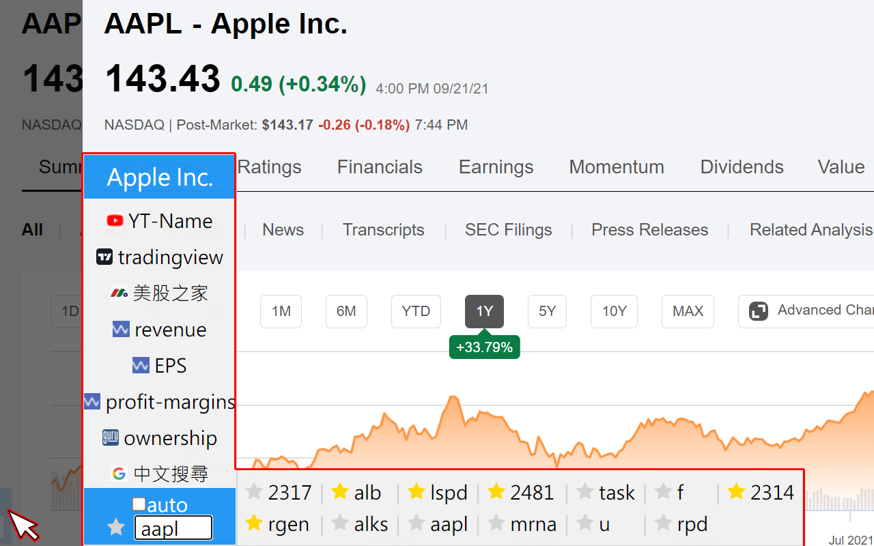Open the Dividends tab

click(742, 167)
